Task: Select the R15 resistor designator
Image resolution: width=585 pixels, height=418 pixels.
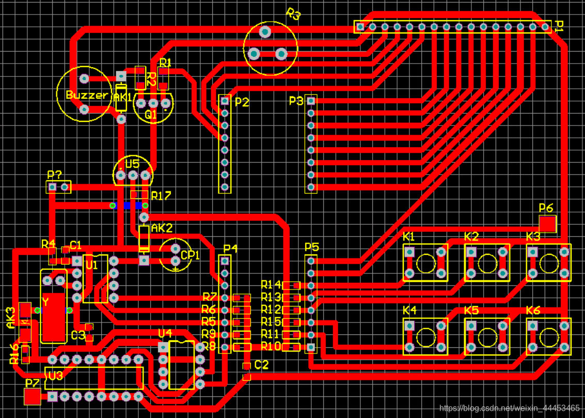Action: 271,321
